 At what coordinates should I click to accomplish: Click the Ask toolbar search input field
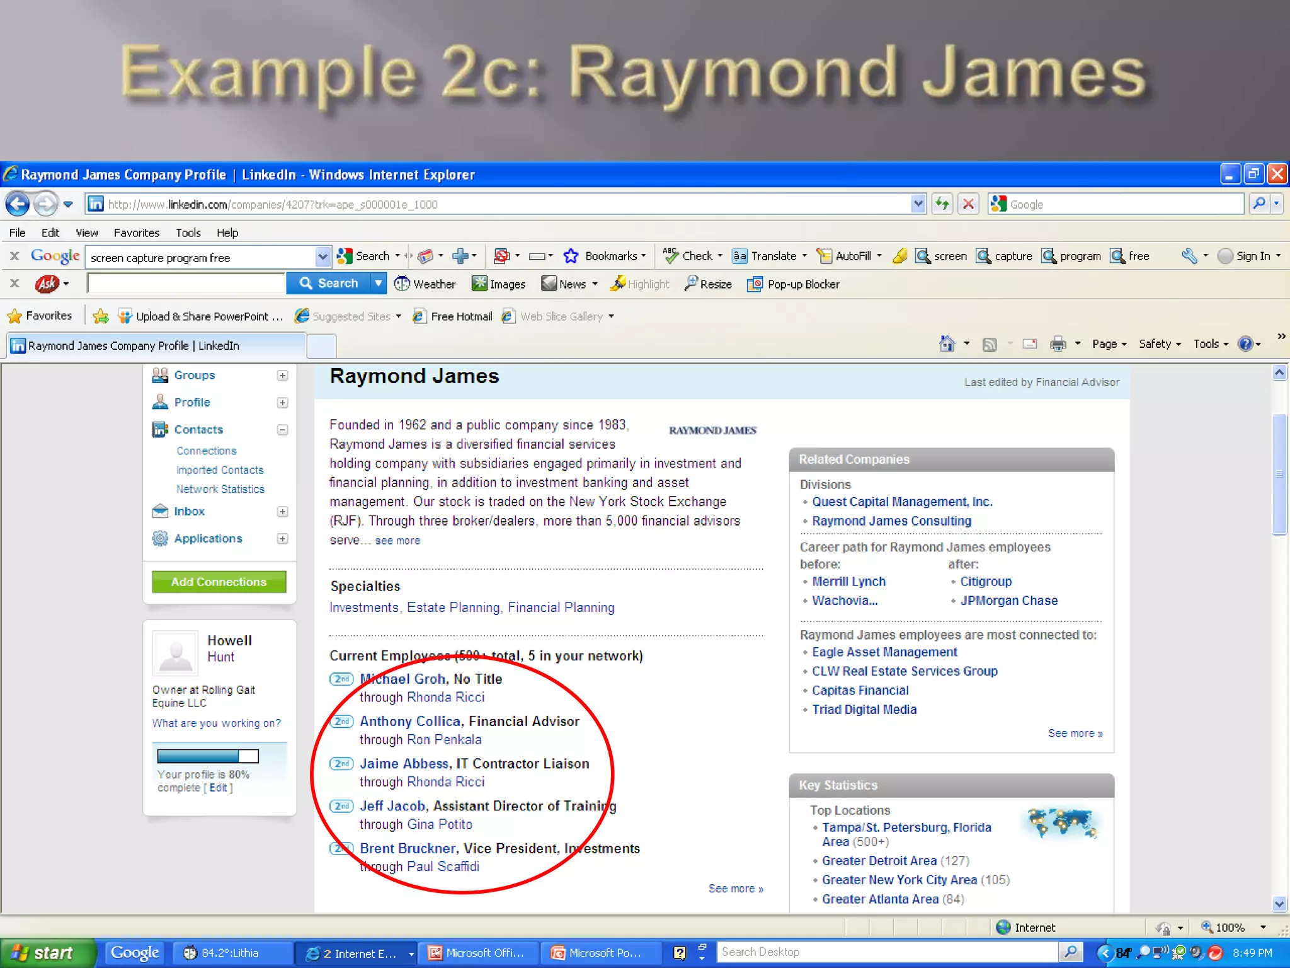click(186, 284)
